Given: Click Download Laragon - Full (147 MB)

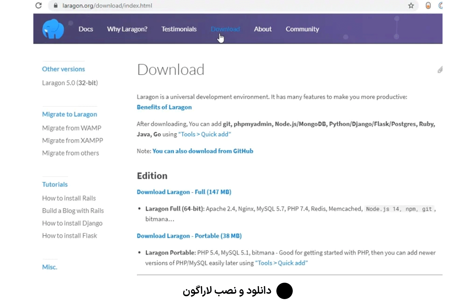Looking at the screenshot, I should click(x=184, y=192).
